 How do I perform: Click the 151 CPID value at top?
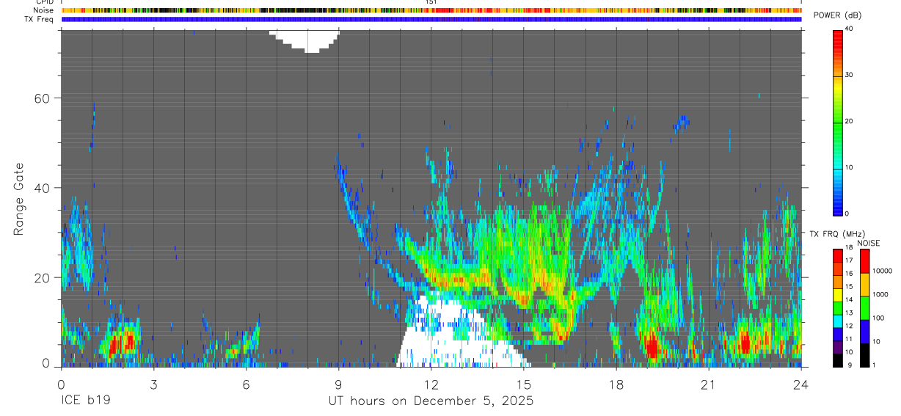431,2
